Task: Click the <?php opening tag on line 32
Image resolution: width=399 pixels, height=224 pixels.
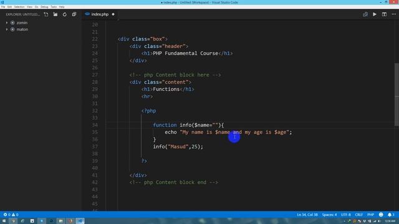Action: coord(148,111)
